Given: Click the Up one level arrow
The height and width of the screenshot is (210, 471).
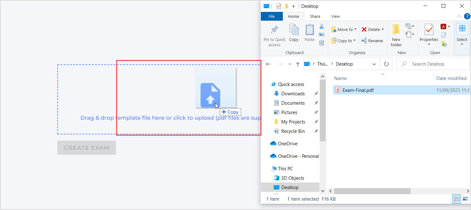Looking at the screenshot, I should [298, 64].
